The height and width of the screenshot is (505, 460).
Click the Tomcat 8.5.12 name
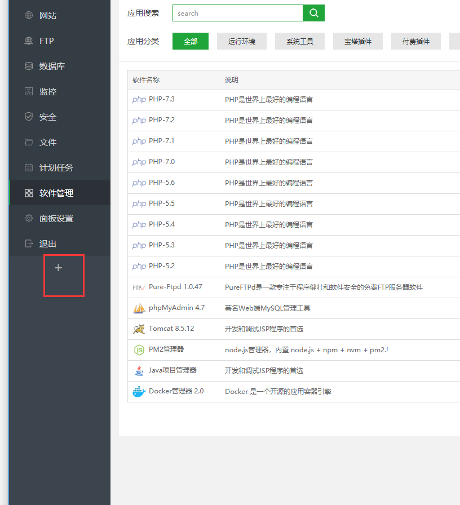[171, 329]
